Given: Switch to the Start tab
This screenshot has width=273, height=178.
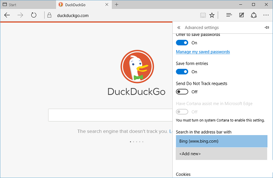Looking at the screenshot, I should pos(28,5).
